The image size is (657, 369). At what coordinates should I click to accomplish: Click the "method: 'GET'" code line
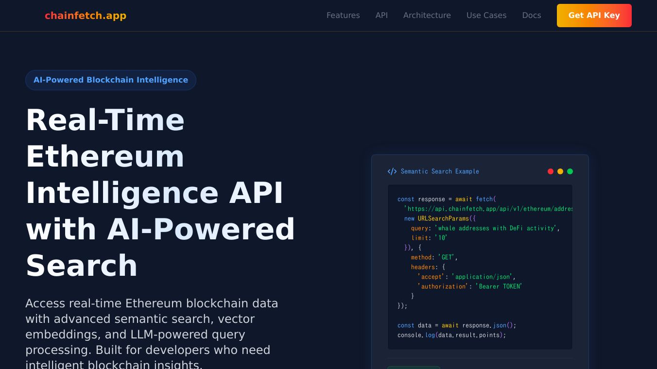(434, 257)
